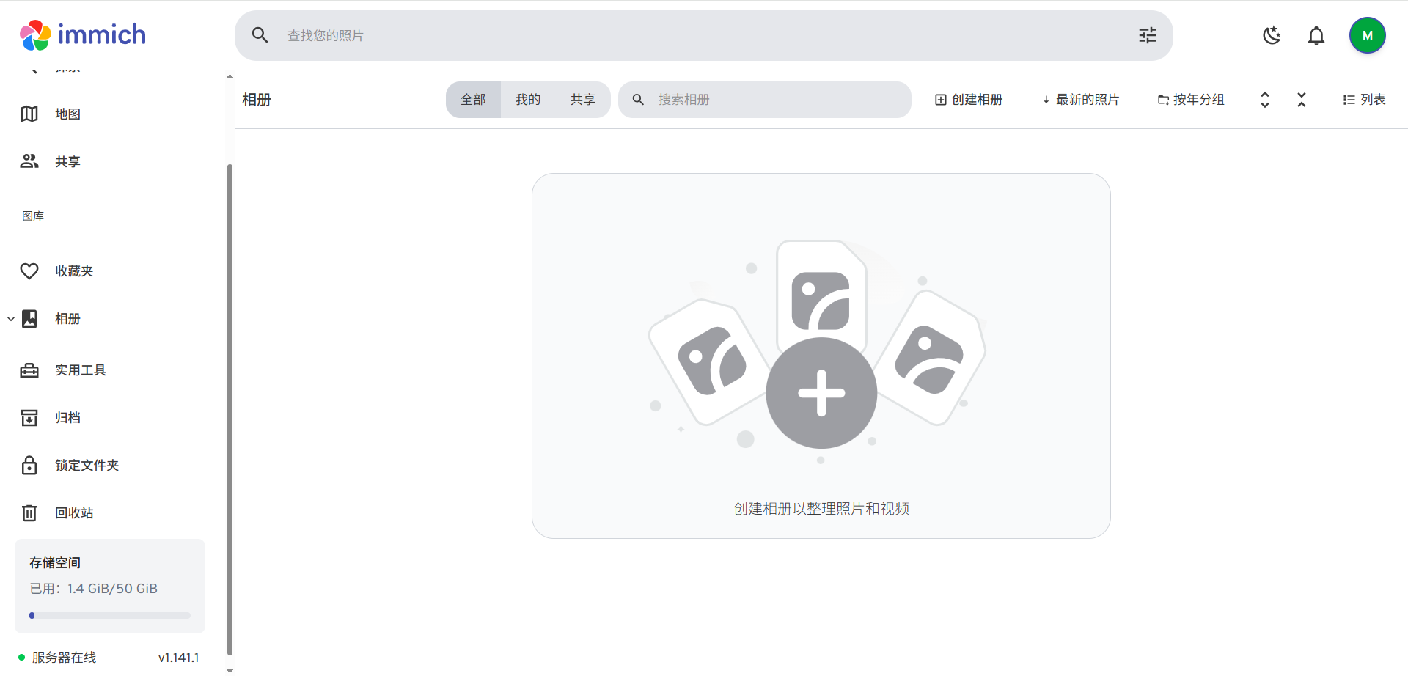The width and height of the screenshot is (1408, 676).
Task: Open user account avatar M
Action: [1367, 35]
